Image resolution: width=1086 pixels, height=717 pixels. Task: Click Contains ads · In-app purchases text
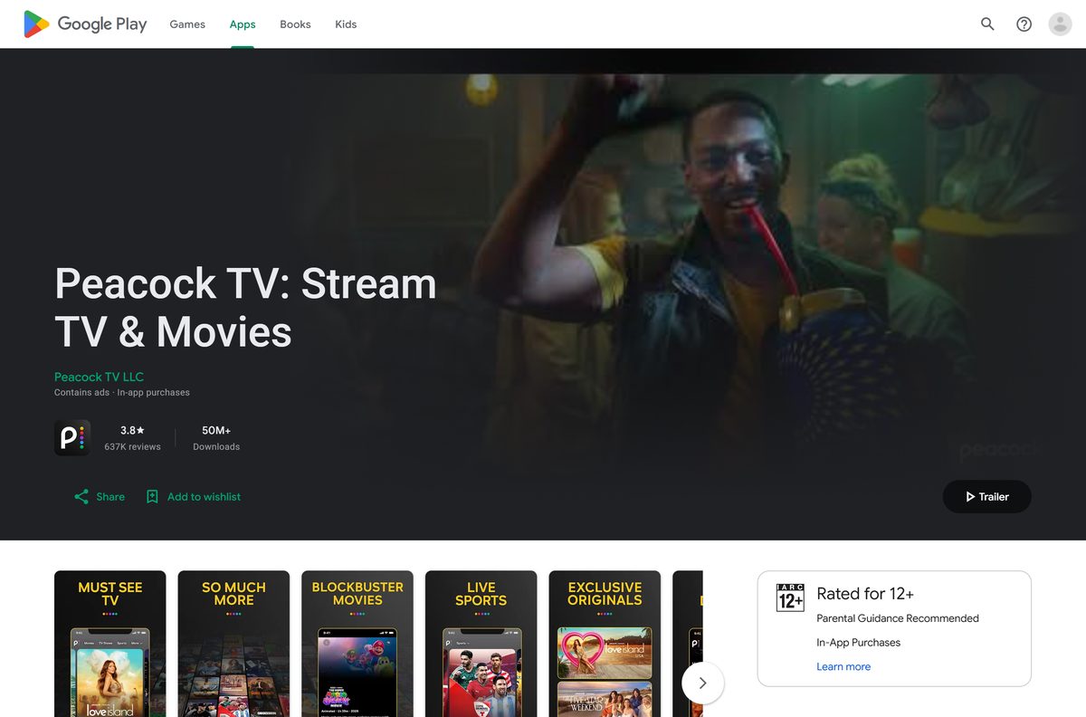[122, 393]
